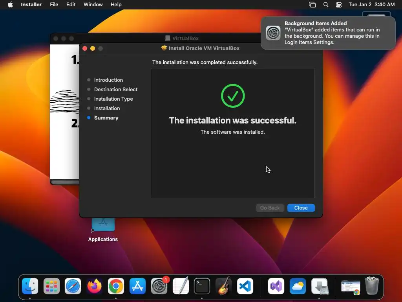Screen dimensions: 402x302
Task: Open Finder from the Dock
Action: pos(30,286)
